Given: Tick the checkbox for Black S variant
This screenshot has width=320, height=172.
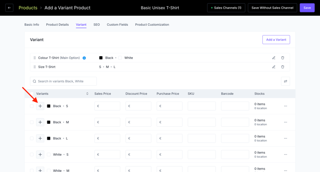Looking at the screenshot, I should [32, 106].
